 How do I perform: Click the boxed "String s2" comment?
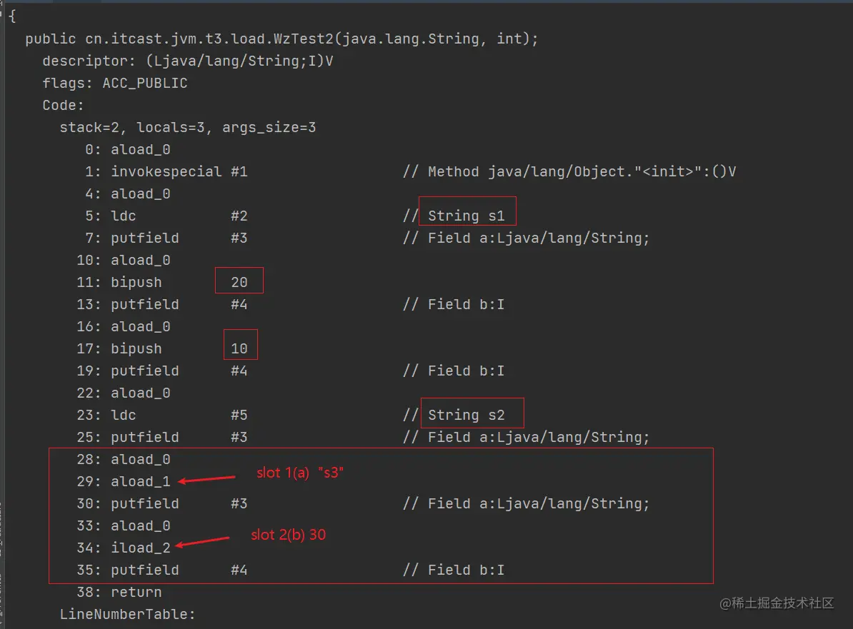click(466, 415)
